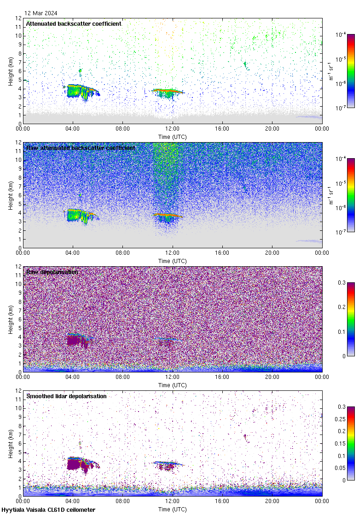
Task: Click the 10⁻⁴ tick on Attenuated backscatter colorbar
Action: click(x=341, y=34)
